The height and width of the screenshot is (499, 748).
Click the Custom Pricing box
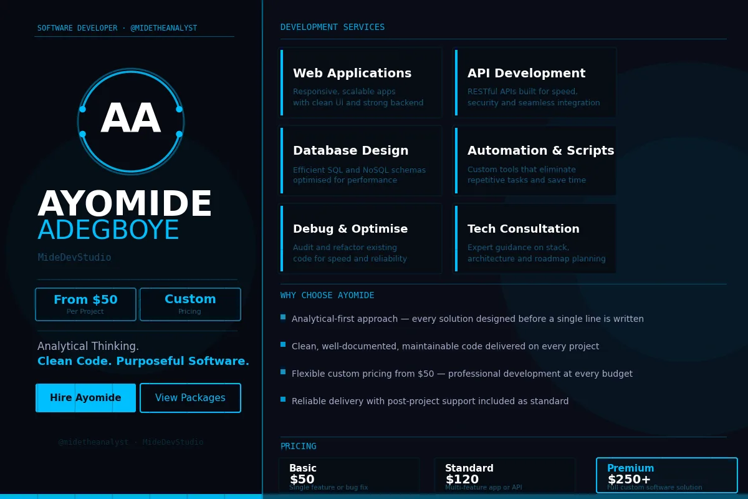[x=190, y=304]
